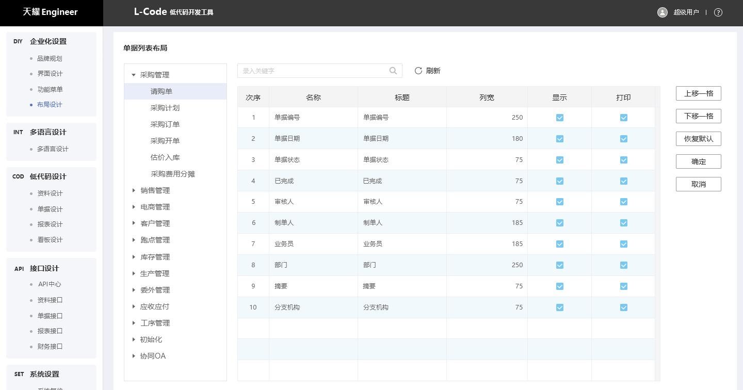Open the help question mark icon
The image size is (743, 390).
coord(718,12)
